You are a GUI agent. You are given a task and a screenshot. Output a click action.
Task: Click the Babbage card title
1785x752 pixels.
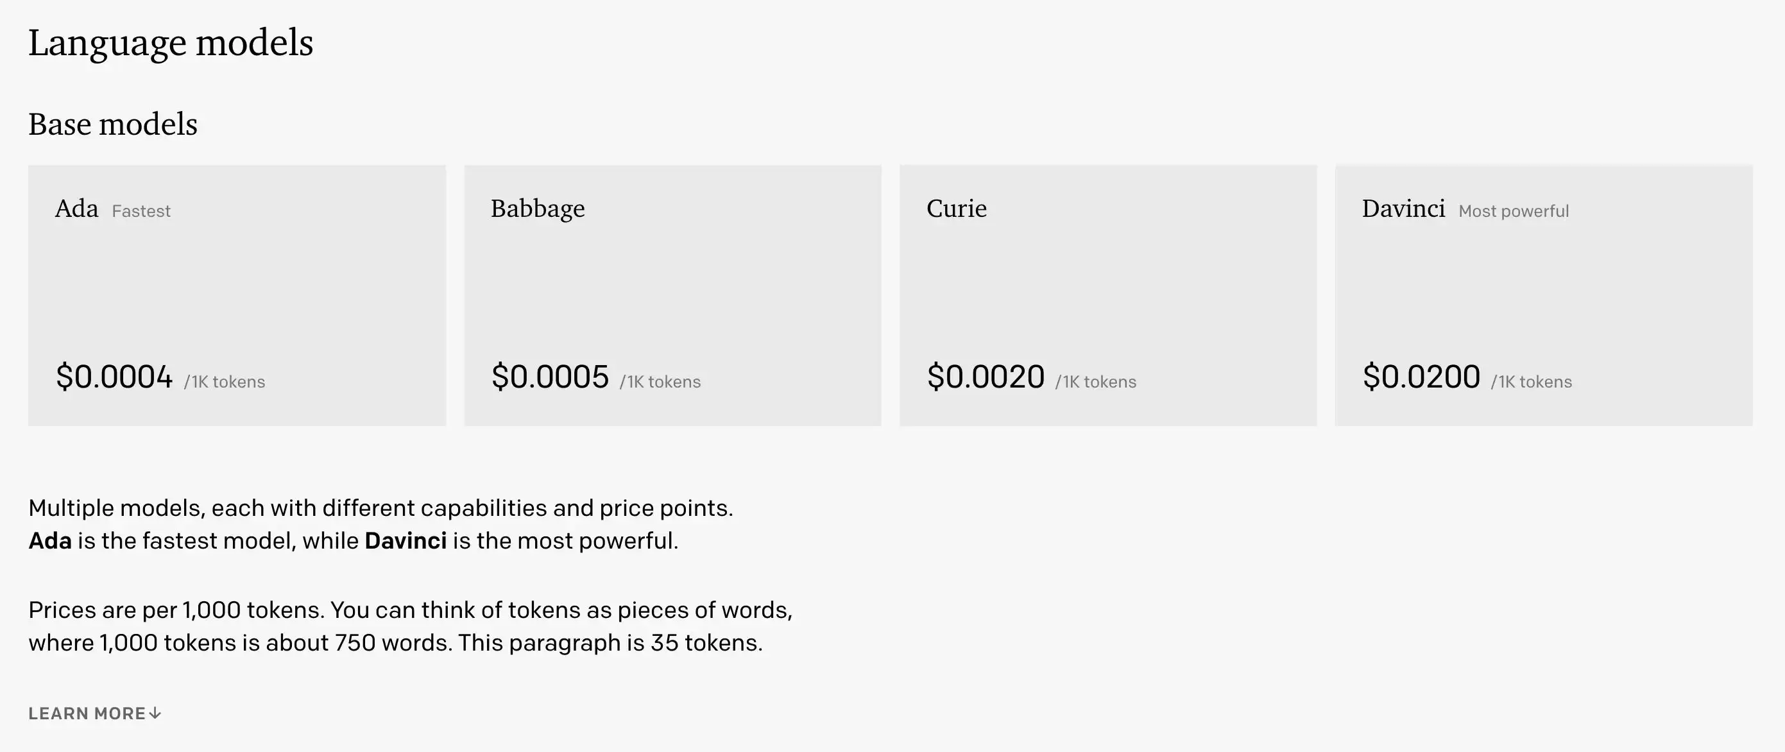coord(538,209)
